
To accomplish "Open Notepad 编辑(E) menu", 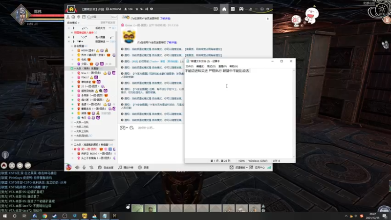I will tap(200, 66).
